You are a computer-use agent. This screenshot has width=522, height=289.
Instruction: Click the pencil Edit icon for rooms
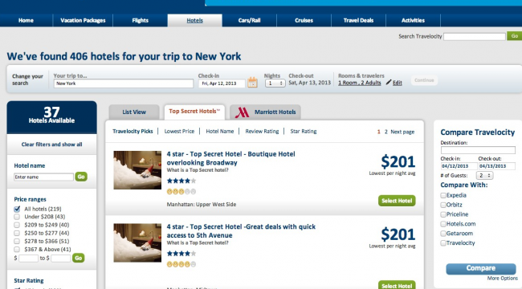389,82
